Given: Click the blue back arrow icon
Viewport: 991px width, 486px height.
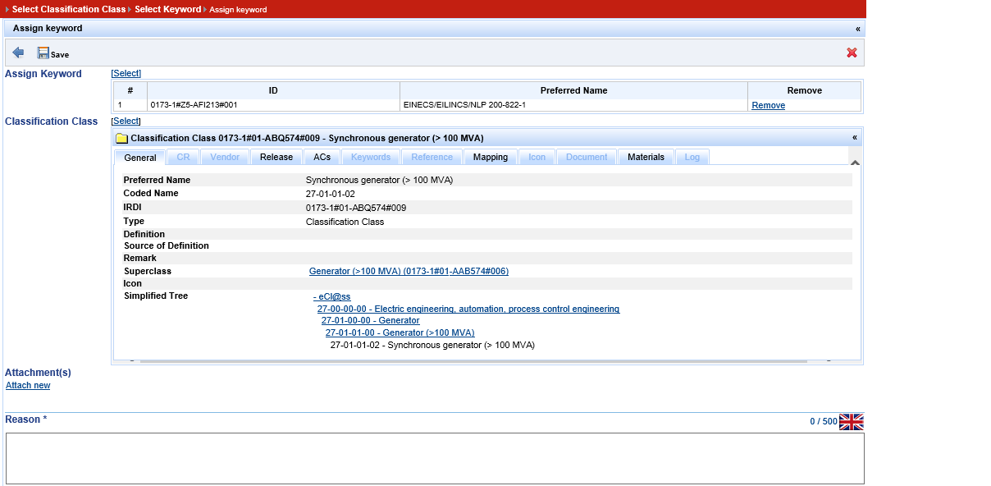Looking at the screenshot, I should tap(18, 53).
